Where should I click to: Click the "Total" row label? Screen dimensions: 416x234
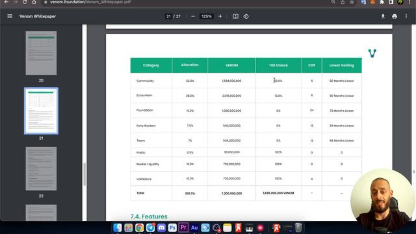140,193
